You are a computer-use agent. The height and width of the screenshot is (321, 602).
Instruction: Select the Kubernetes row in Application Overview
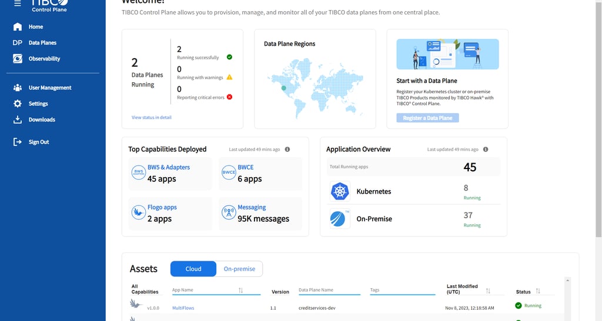point(413,191)
